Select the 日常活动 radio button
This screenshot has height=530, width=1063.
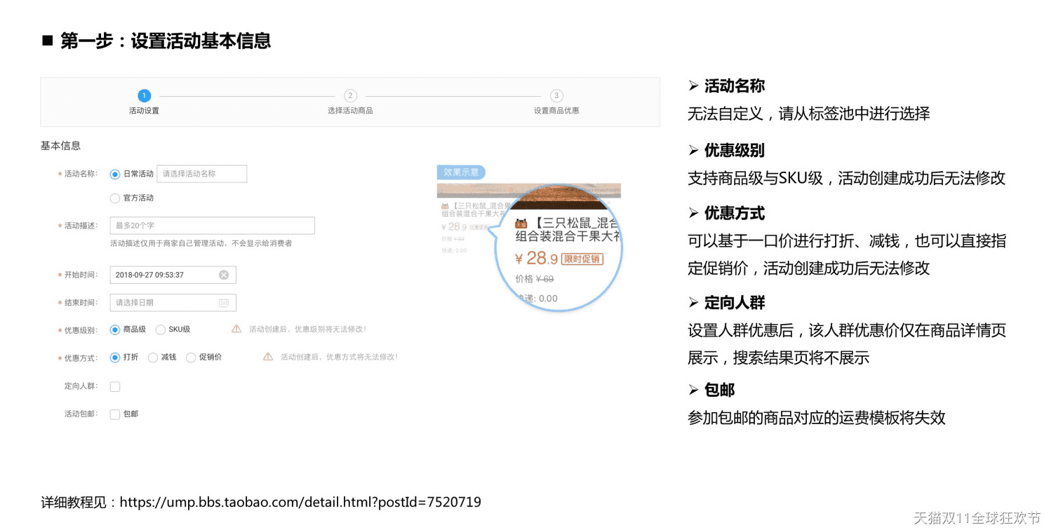coord(115,174)
